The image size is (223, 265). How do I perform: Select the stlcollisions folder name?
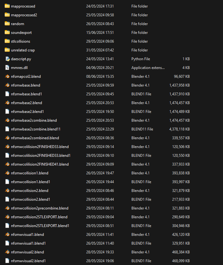click(x=21, y=41)
